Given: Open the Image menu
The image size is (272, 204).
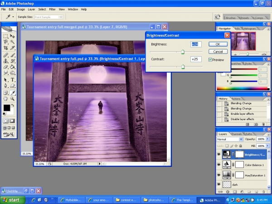Looking at the screenshot, I should 21,9.
